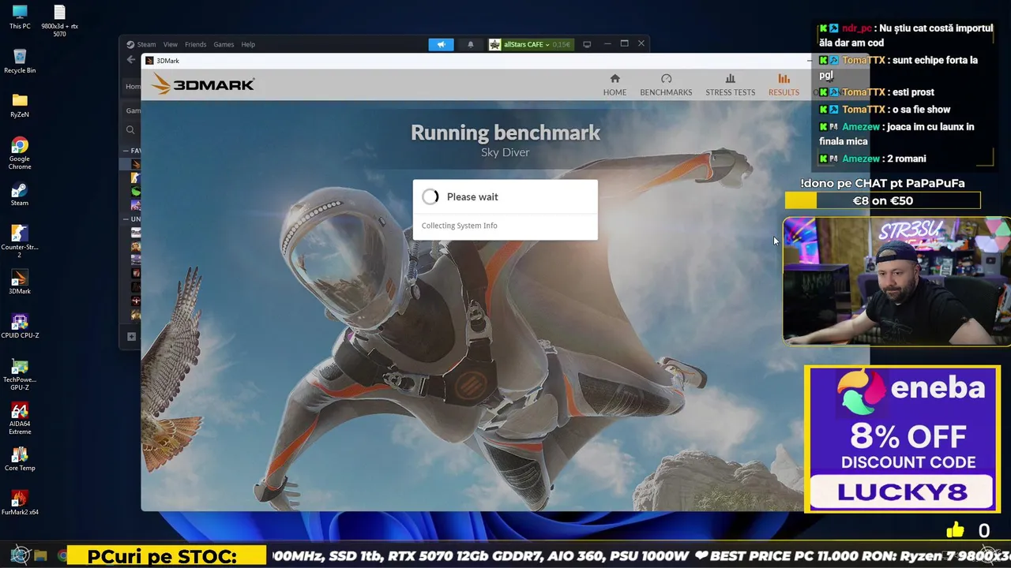Click ndr_pc chat username
1011x568 pixels.
click(x=857, y=28)
